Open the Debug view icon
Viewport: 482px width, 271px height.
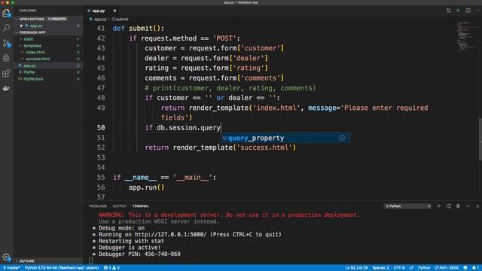click(x=6, y=58)
